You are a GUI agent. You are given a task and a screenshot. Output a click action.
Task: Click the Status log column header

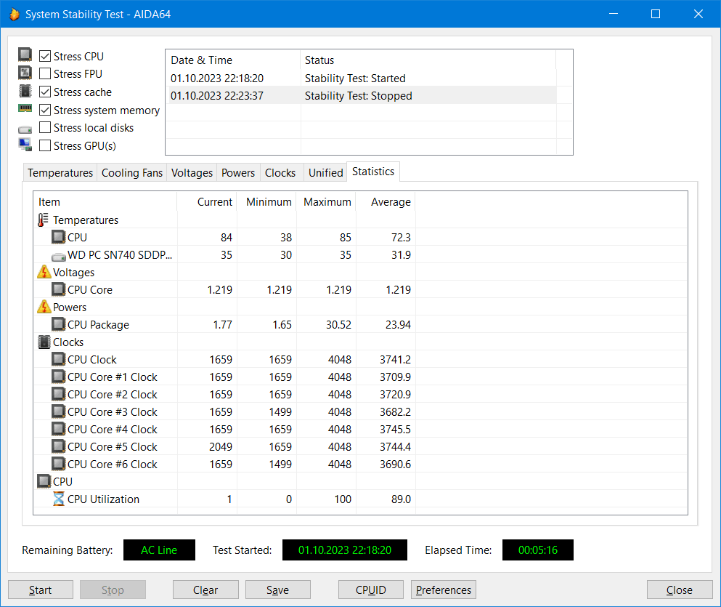(428, 60)
